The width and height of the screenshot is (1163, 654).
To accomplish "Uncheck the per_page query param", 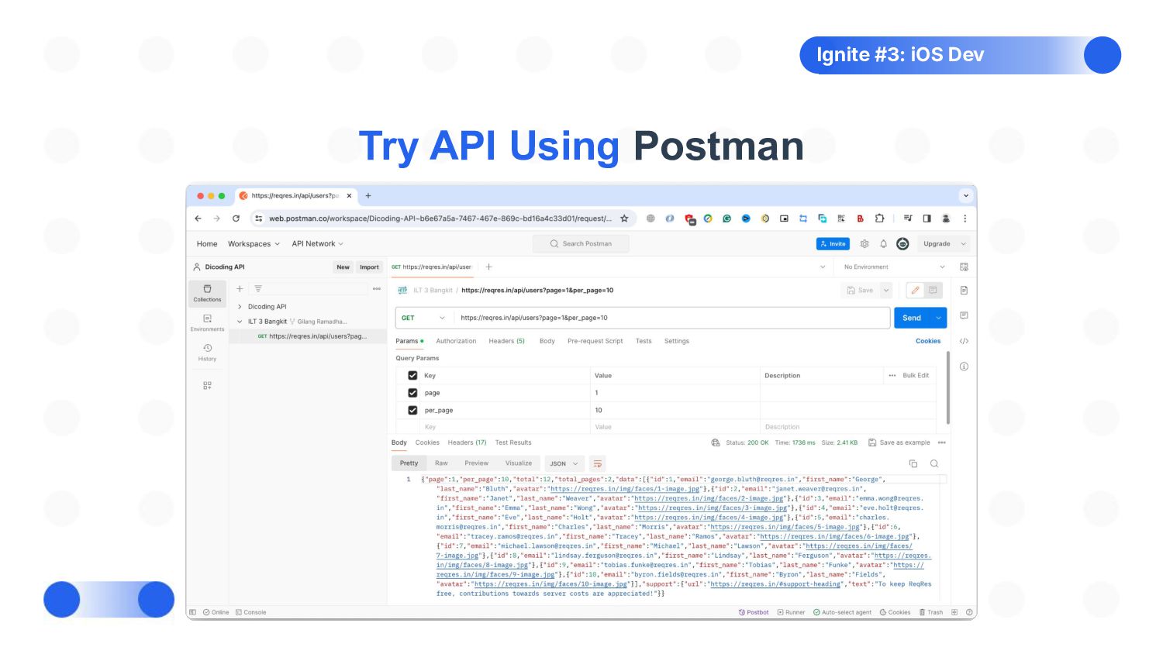I will (412, 410).
